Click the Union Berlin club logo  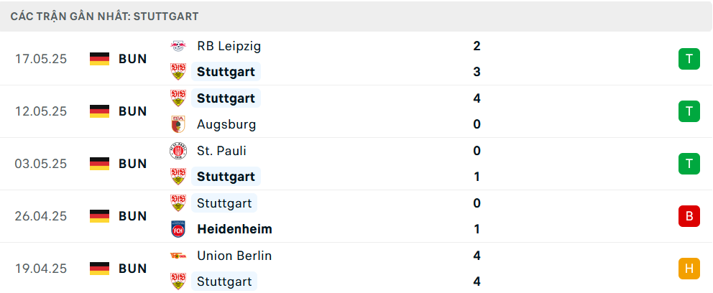(x=178, y=256)
